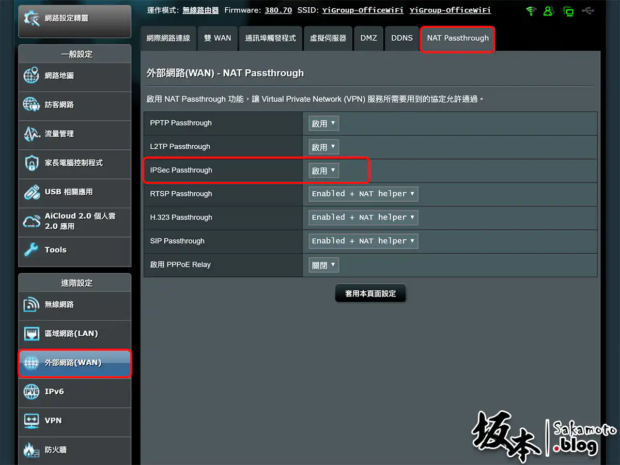Click the IPv6 globe icon

32,392
